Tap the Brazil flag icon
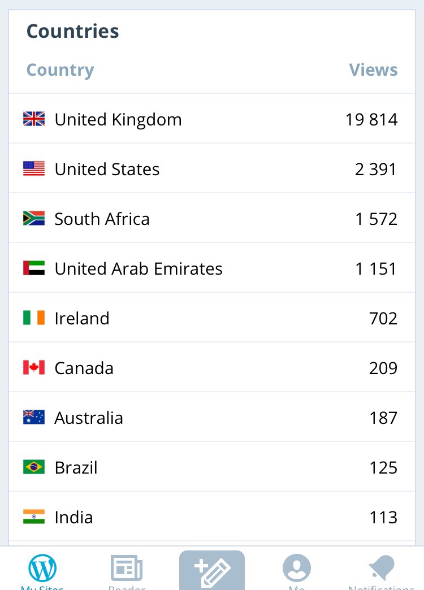Screen dimensions: 424x590 (x=34, y=467)
